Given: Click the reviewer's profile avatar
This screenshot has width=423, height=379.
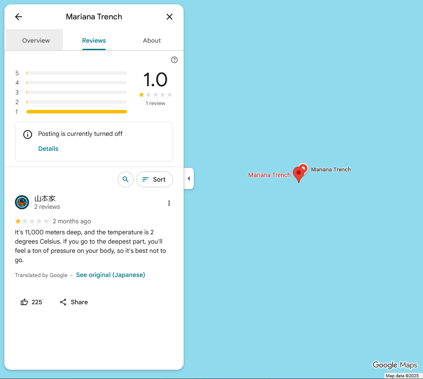Looking at the screenshot, I should click(x=22, y=202).
